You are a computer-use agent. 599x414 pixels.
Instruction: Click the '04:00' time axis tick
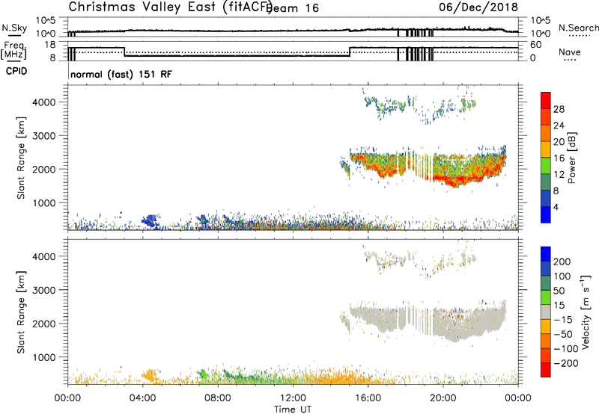coord(142,398)
